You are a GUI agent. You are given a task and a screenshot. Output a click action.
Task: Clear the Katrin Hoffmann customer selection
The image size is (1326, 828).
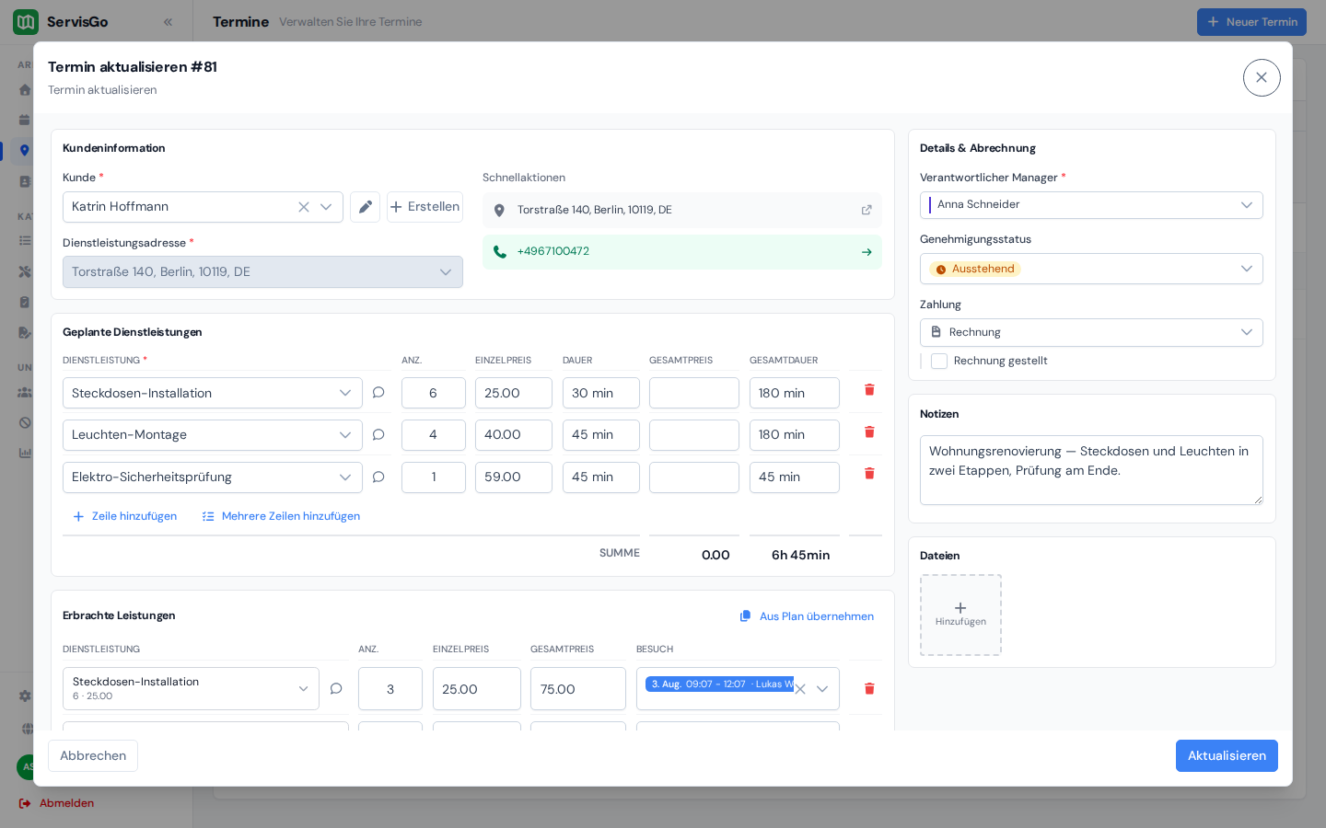[x=303, y=207]
